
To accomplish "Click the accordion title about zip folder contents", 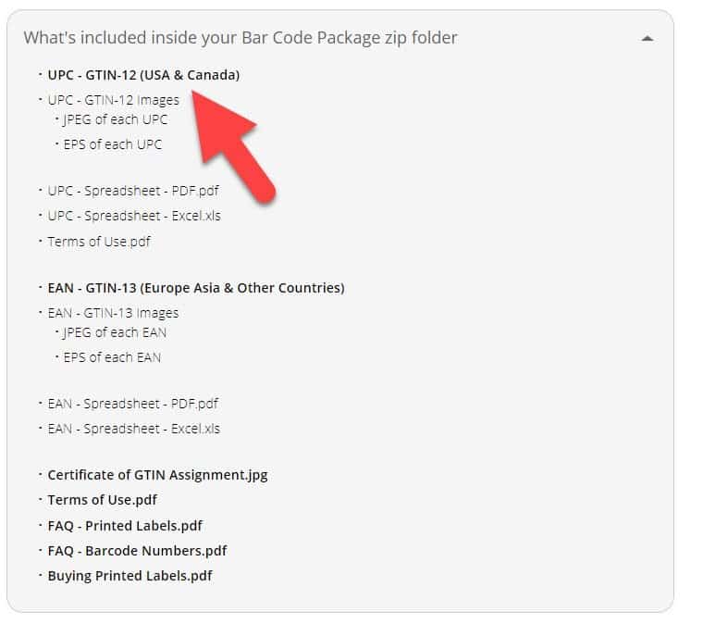I will pyautogui.click(x=240, y=38).
